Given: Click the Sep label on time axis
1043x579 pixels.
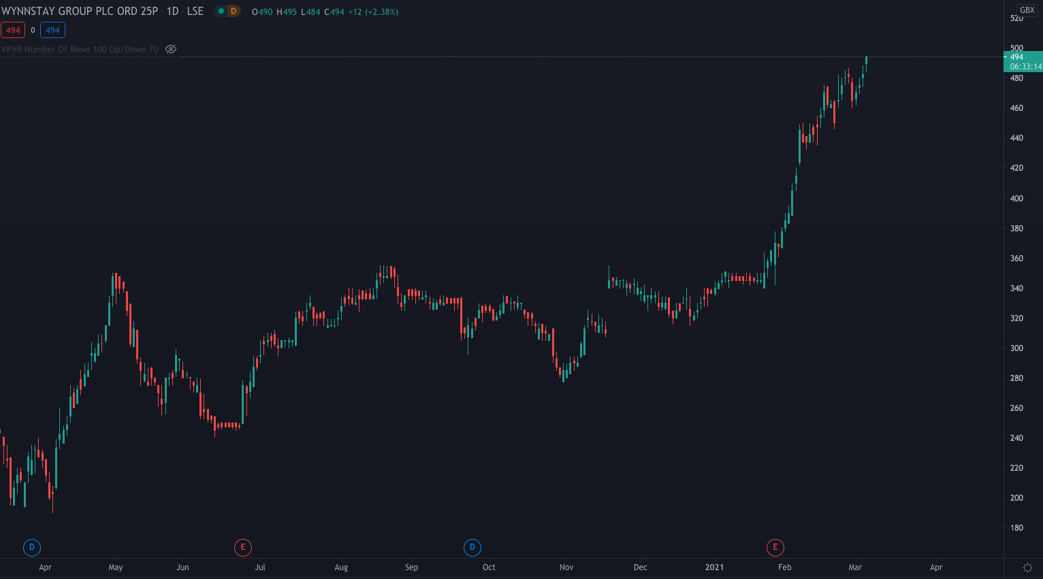Looking at the screenshot, I should tap(411, 567).
